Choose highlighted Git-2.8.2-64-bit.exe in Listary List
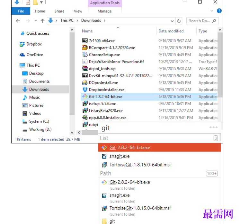Image resolution: width=239 pixels, height=224 pixels. point(159,147)
